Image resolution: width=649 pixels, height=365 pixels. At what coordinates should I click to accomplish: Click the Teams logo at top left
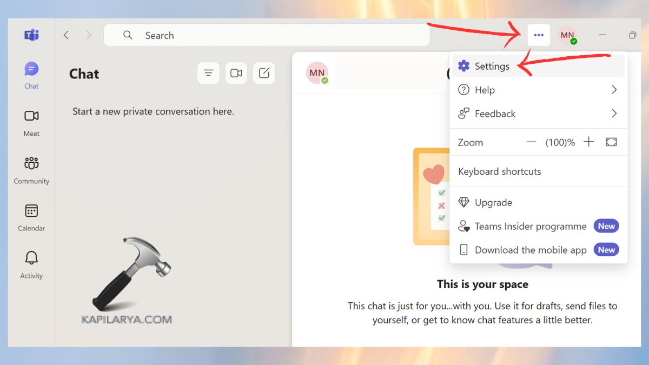pyautogui.click(x=31, y=35)
